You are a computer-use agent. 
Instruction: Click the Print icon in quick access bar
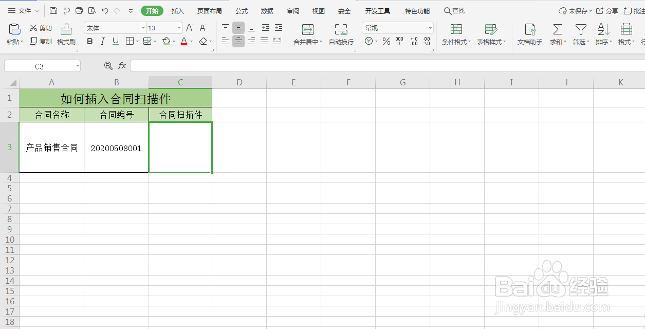click(x=79, y=11)
